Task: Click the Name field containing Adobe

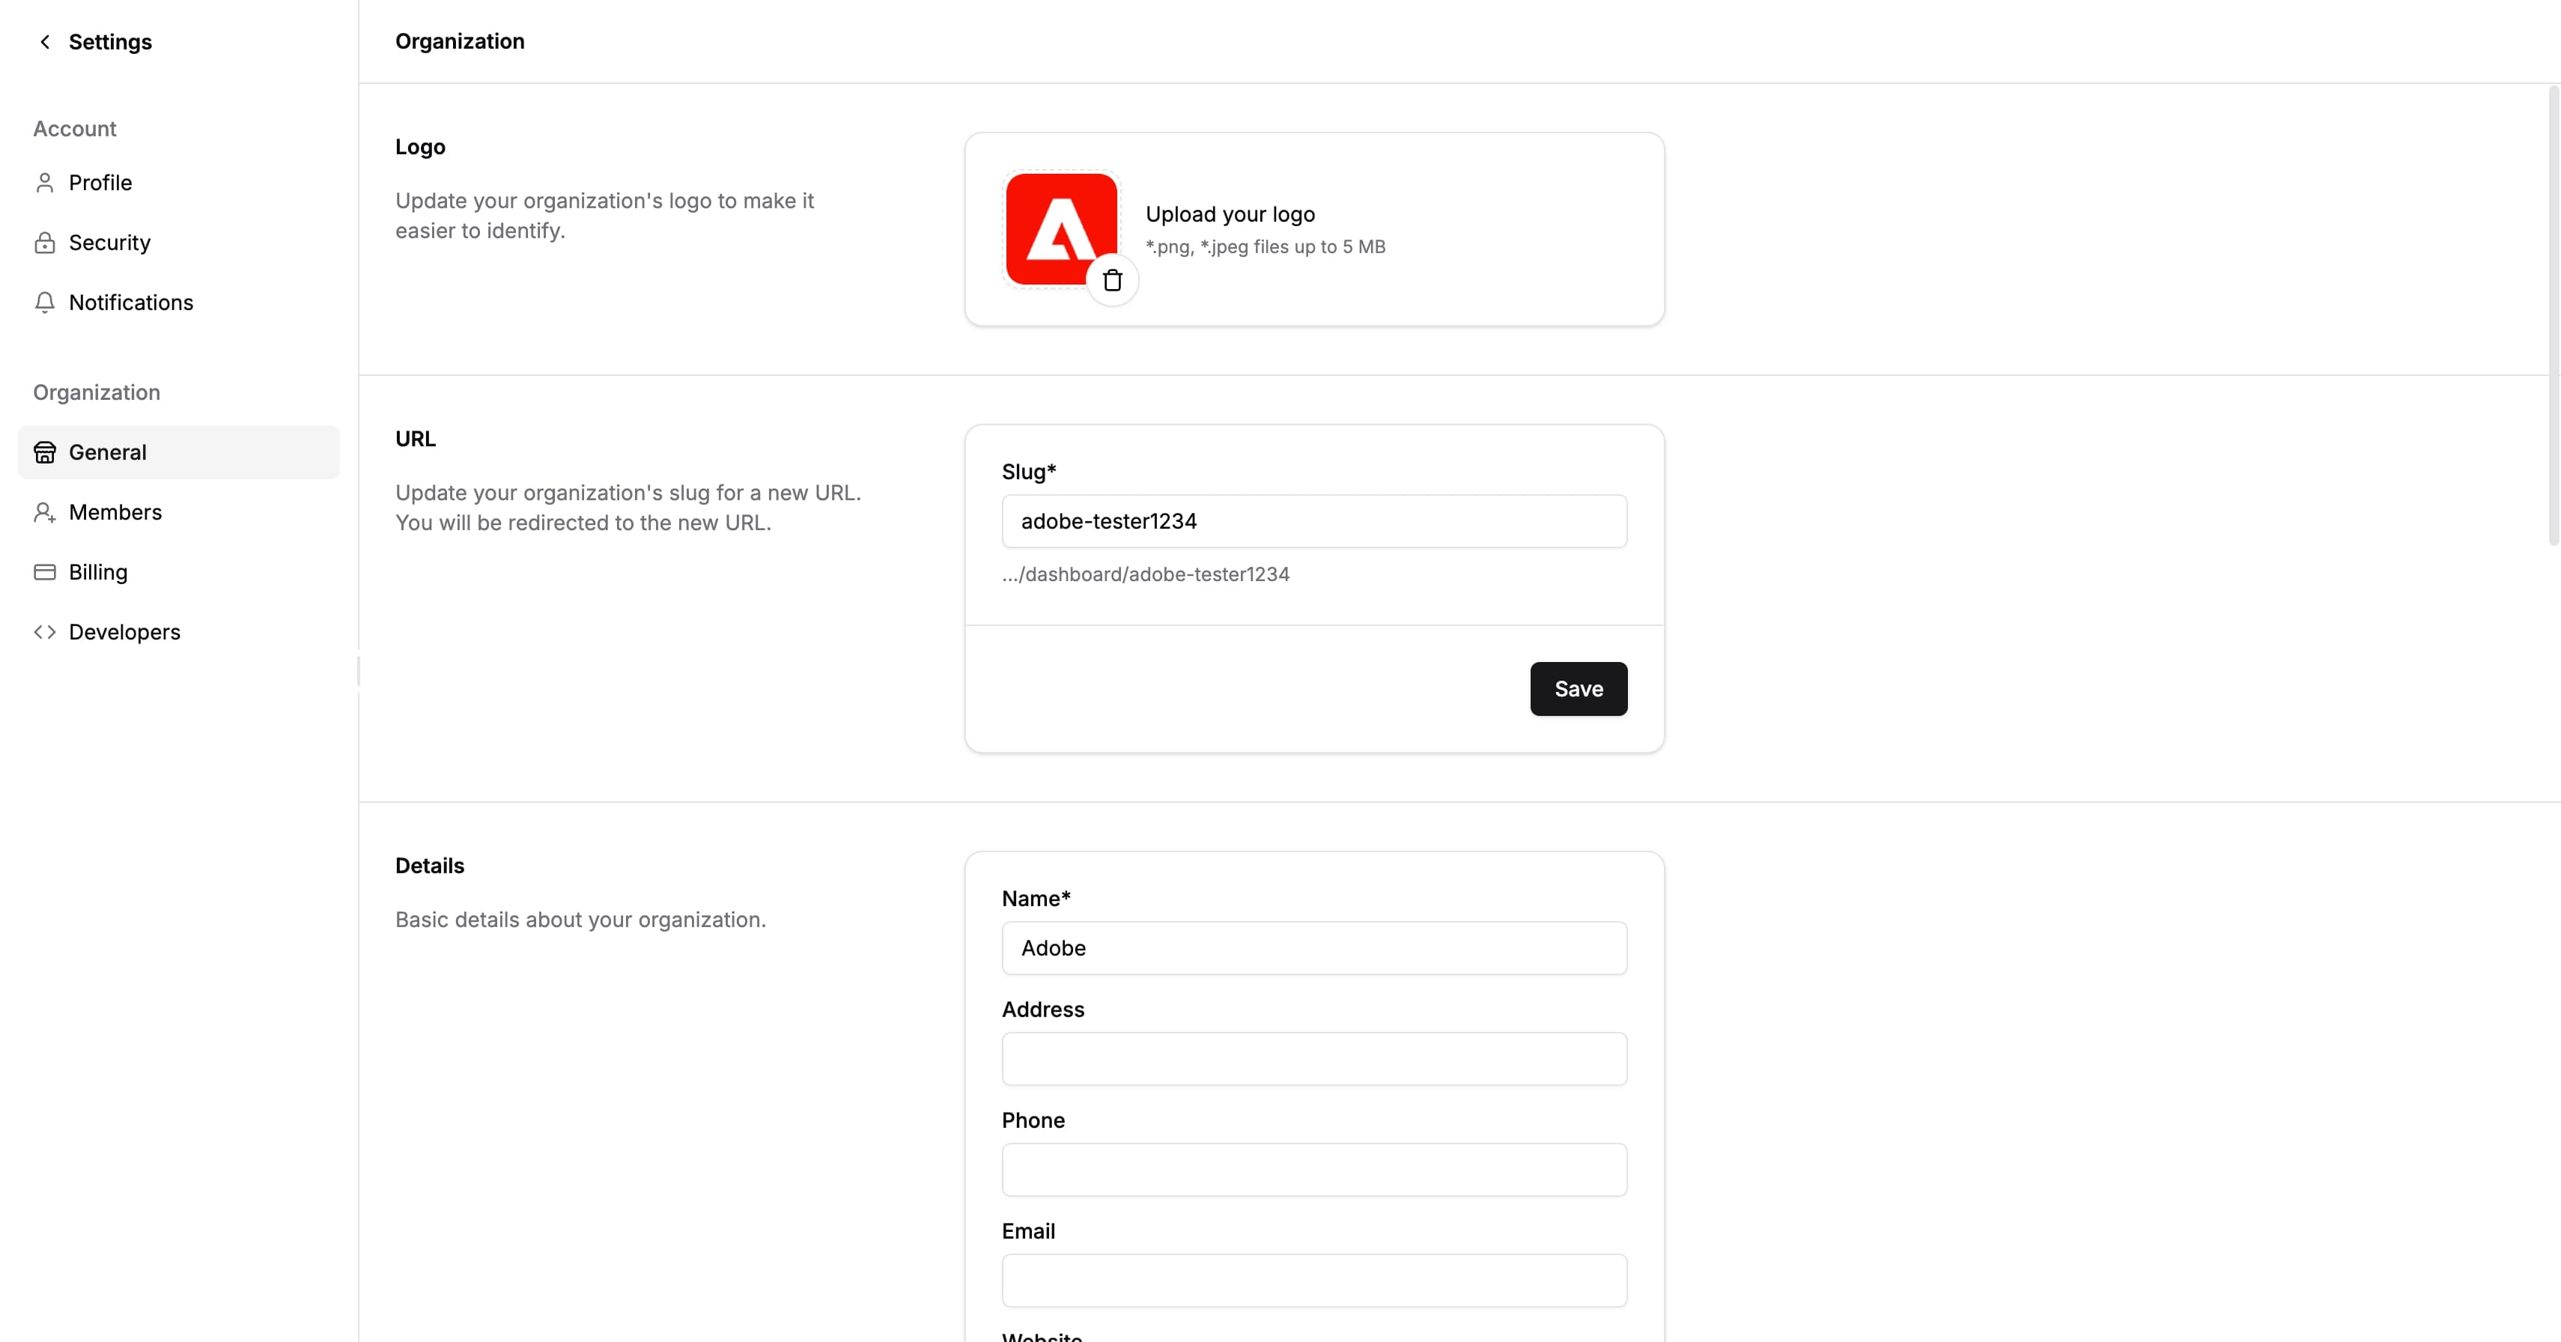Action: pos(1312,948)
